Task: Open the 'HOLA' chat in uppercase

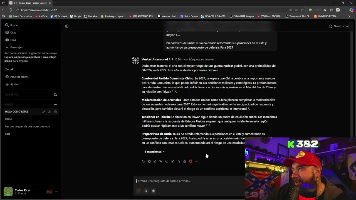Action: [x=9, y=119]
